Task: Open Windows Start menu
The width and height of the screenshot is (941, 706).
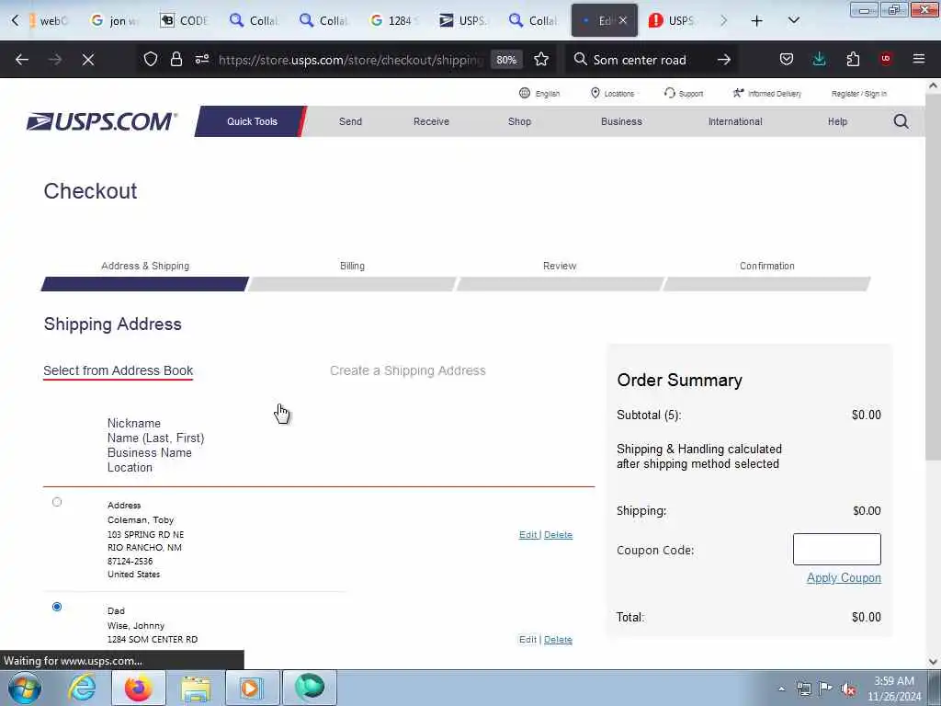Action: click(25, 688)
